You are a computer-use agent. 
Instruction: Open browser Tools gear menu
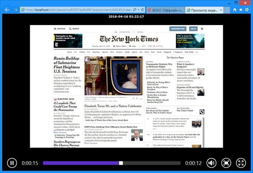pyautogui.click(x=247, y=10)
